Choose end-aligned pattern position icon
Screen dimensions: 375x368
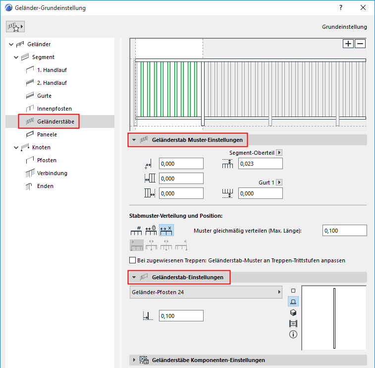[x=181, y=245]
